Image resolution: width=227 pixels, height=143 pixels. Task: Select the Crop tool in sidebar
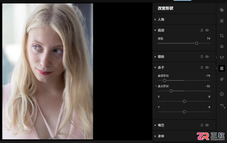(222, 36)
